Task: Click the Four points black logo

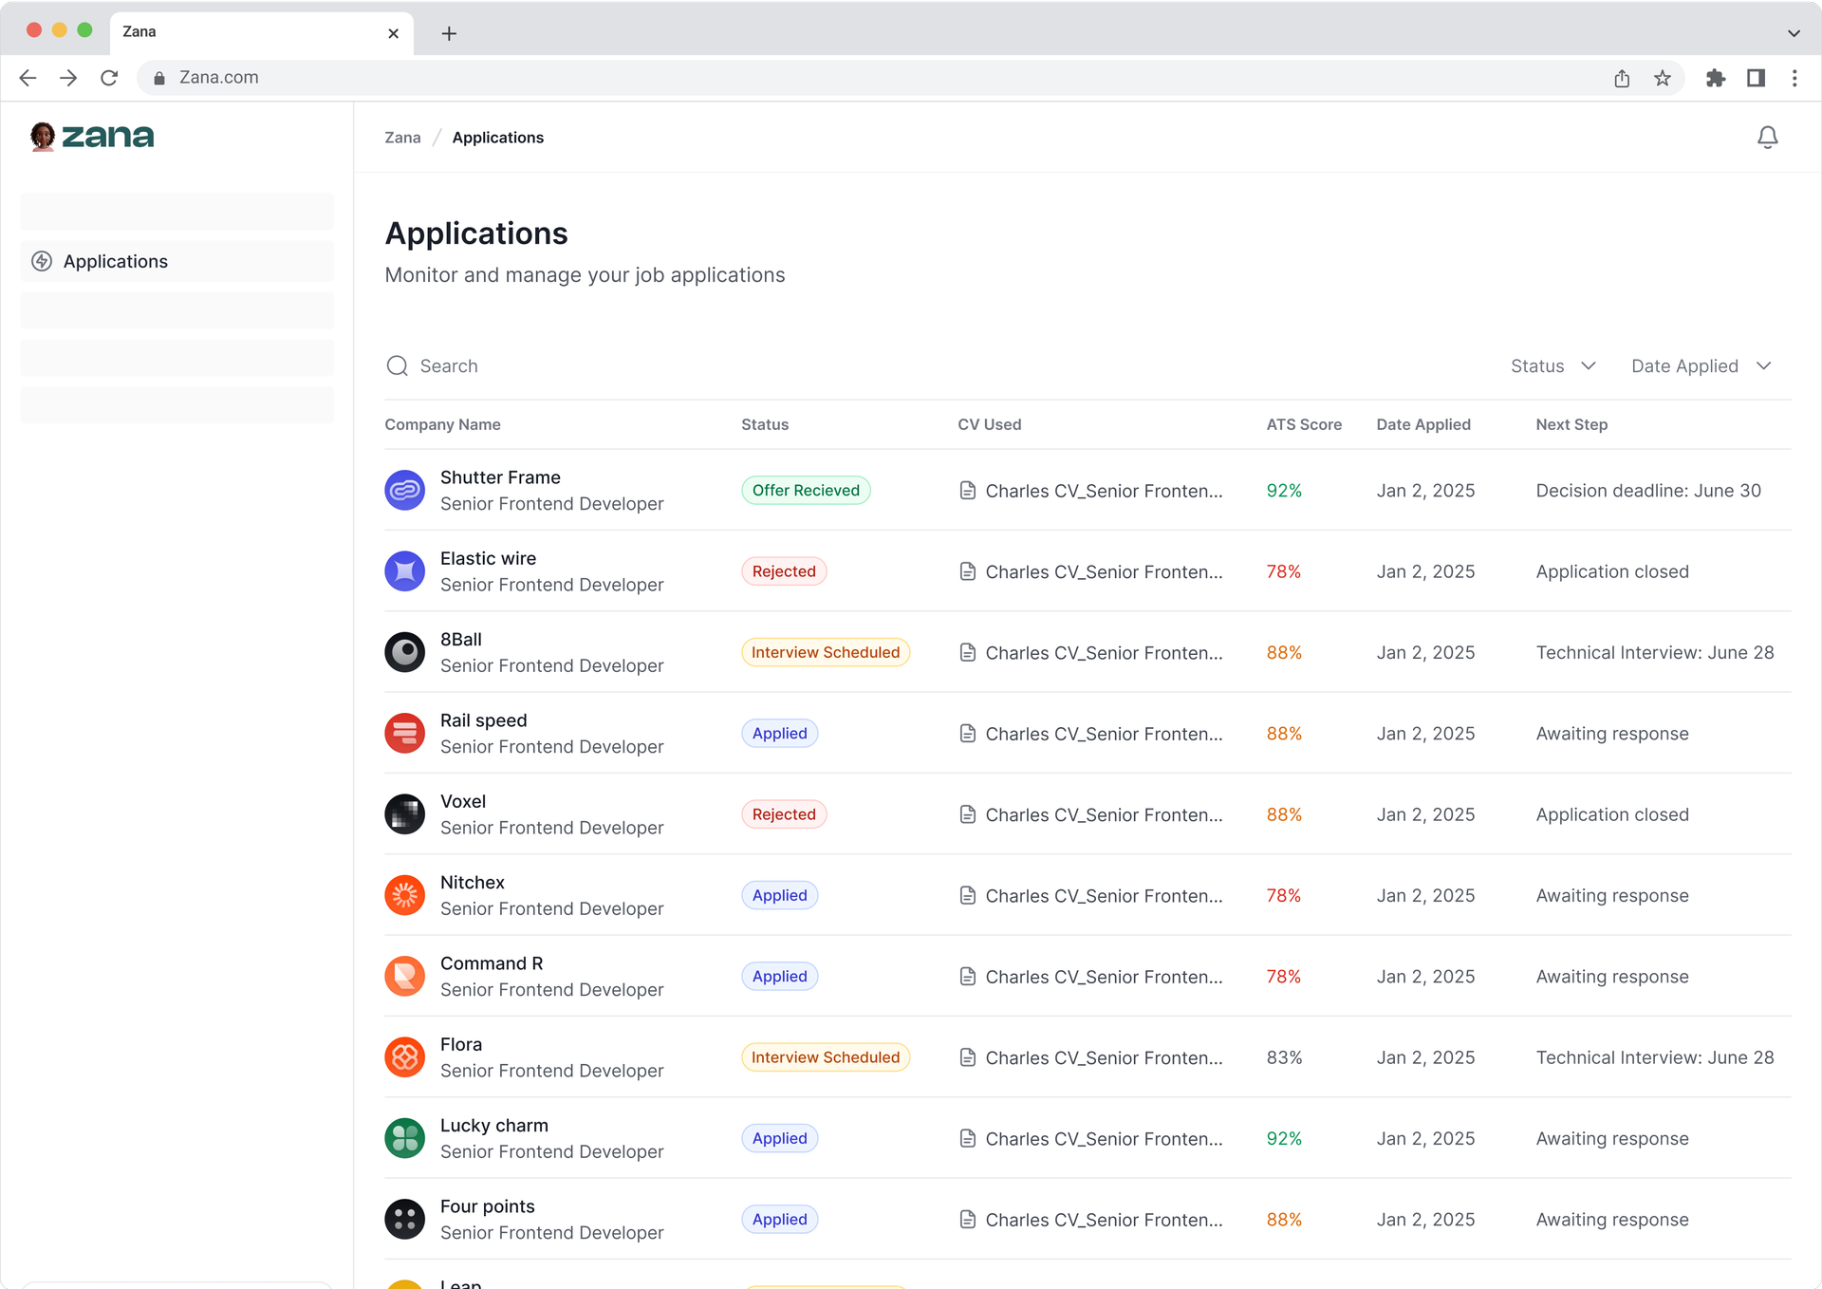Action: coord(405,1219)
